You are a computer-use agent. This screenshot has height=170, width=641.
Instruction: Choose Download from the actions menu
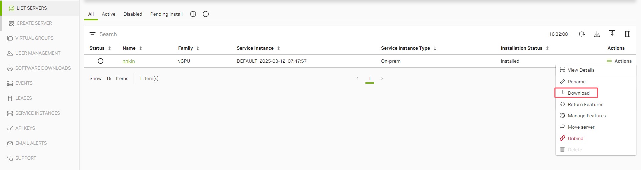tap(578, 93)
